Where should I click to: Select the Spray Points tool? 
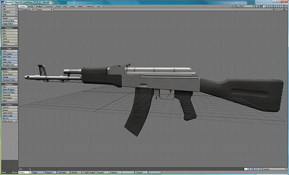pyautogui.click(x=9, y=74)
